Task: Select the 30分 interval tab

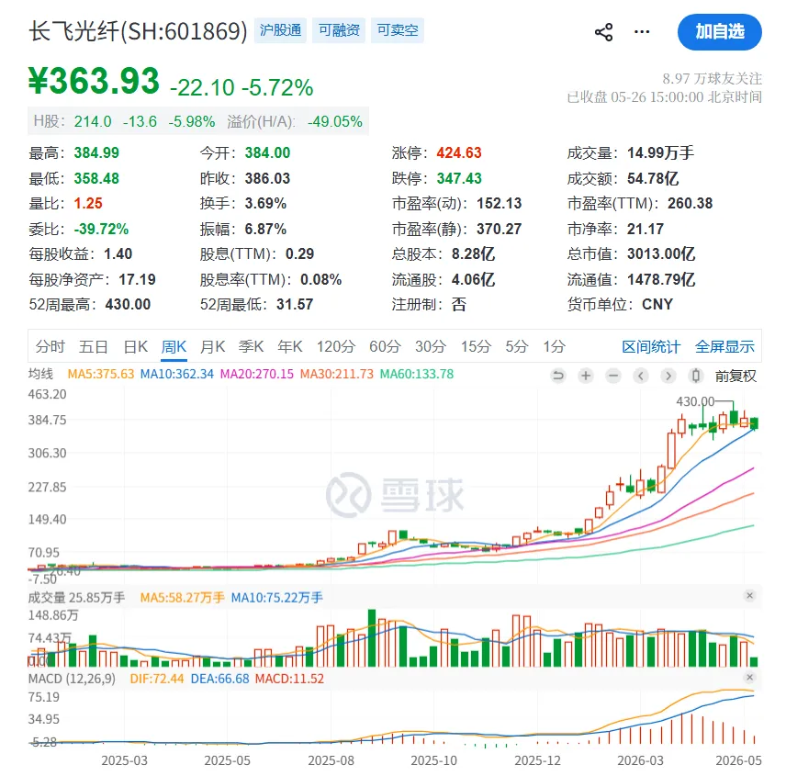Action: click(430, 346)
